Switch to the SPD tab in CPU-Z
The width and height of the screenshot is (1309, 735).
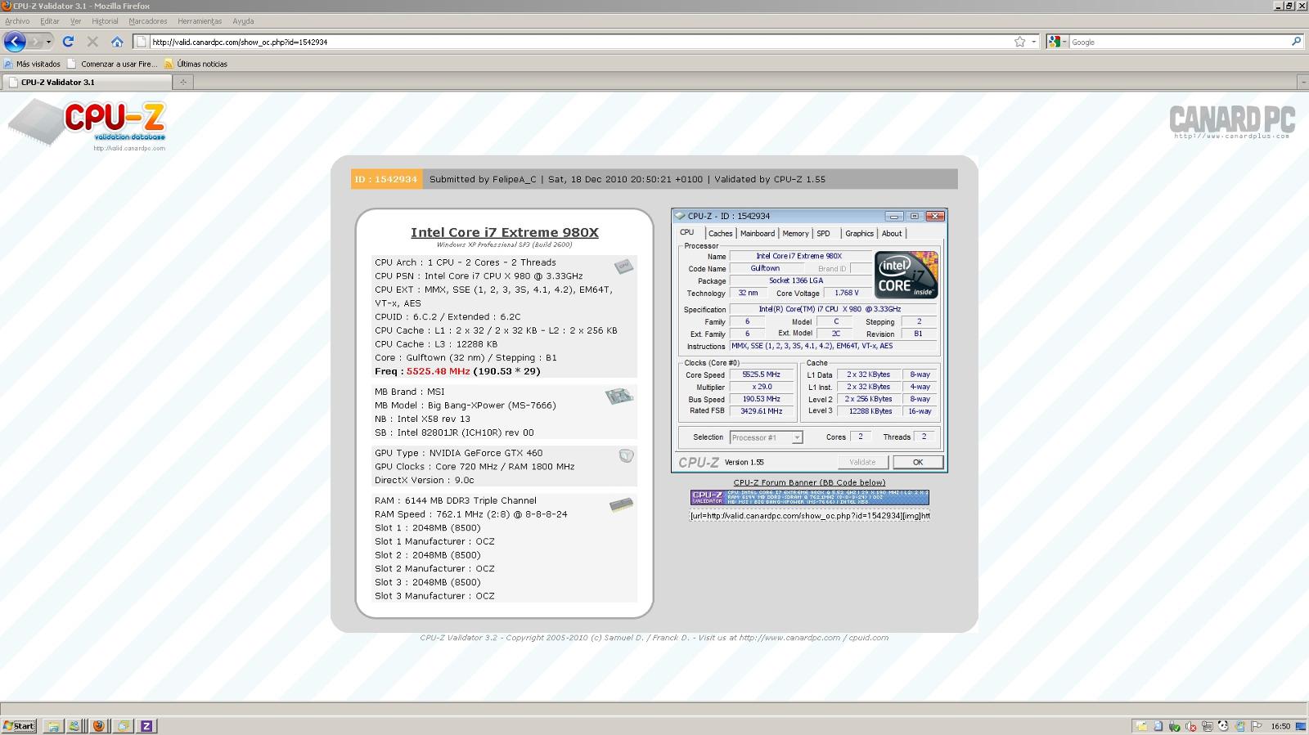823,234
